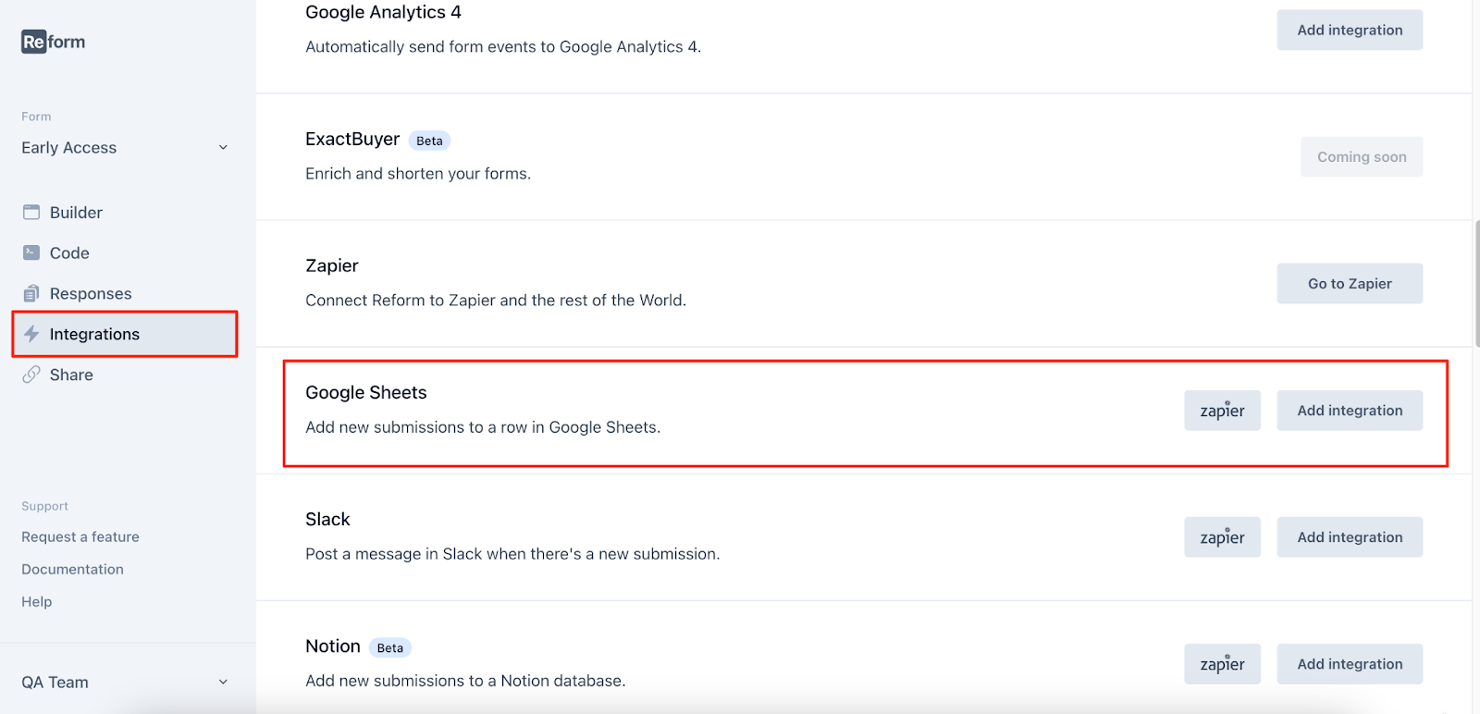This screenshot has height=714, width=1480.
Task: Expand the QA Team dropdown chevron
Action: 223,682
